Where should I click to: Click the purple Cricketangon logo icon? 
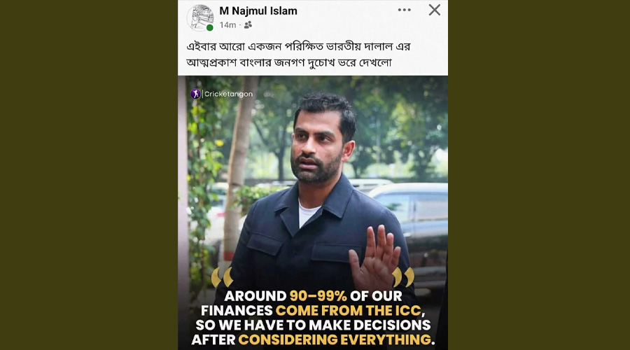pyautogui.click(x=195, y=94)
